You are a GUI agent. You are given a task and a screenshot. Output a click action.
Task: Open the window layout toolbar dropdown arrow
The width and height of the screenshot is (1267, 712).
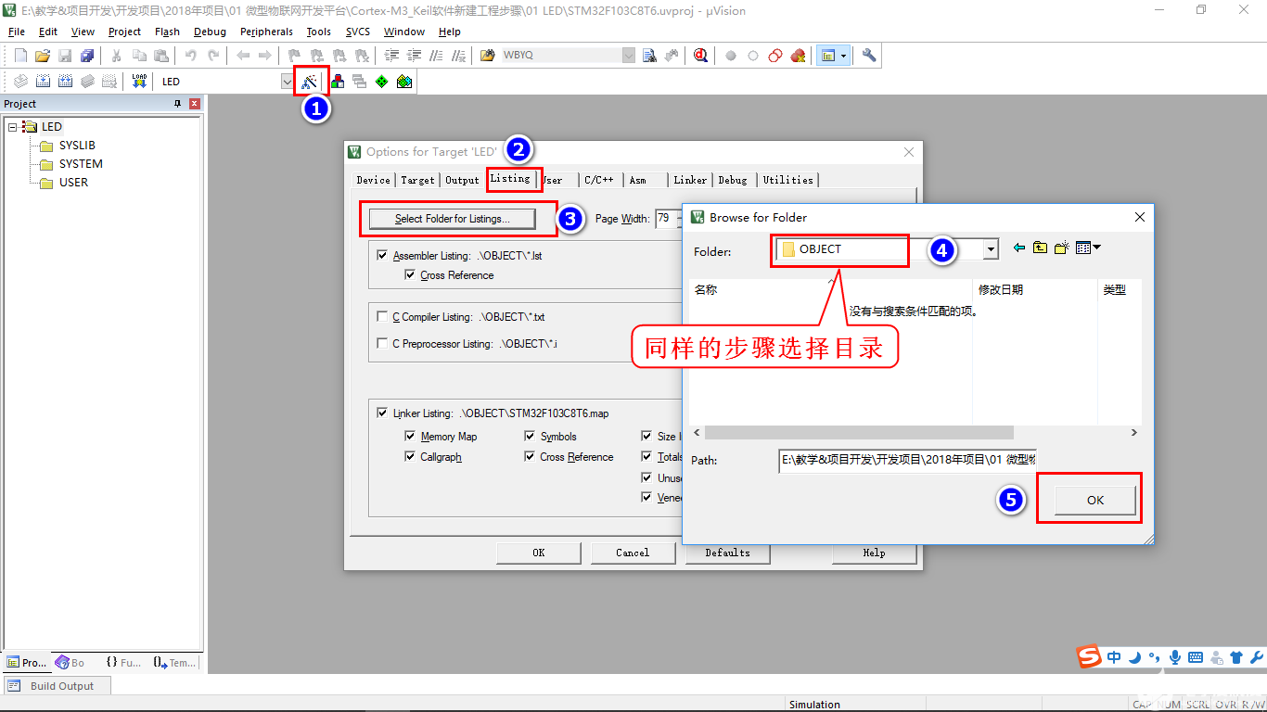843,56
